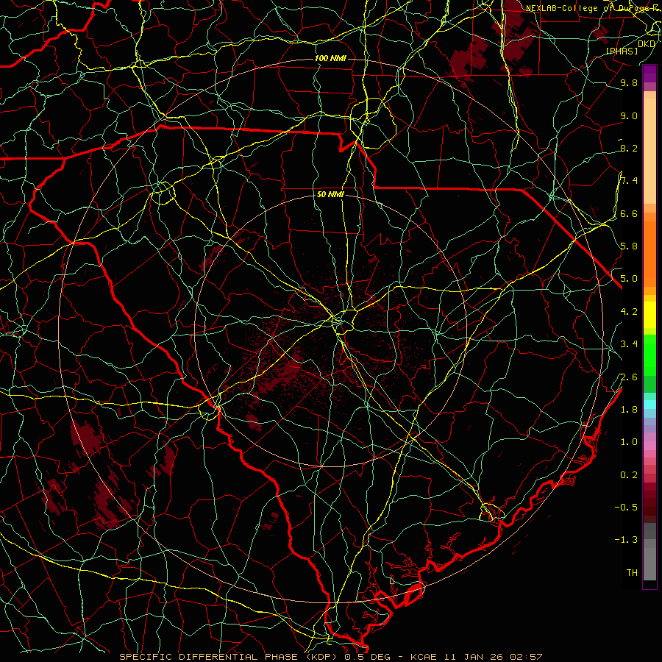The image size is (662, 662).
Task: Click the 7.4 scale value
Action: click(629, 181)
